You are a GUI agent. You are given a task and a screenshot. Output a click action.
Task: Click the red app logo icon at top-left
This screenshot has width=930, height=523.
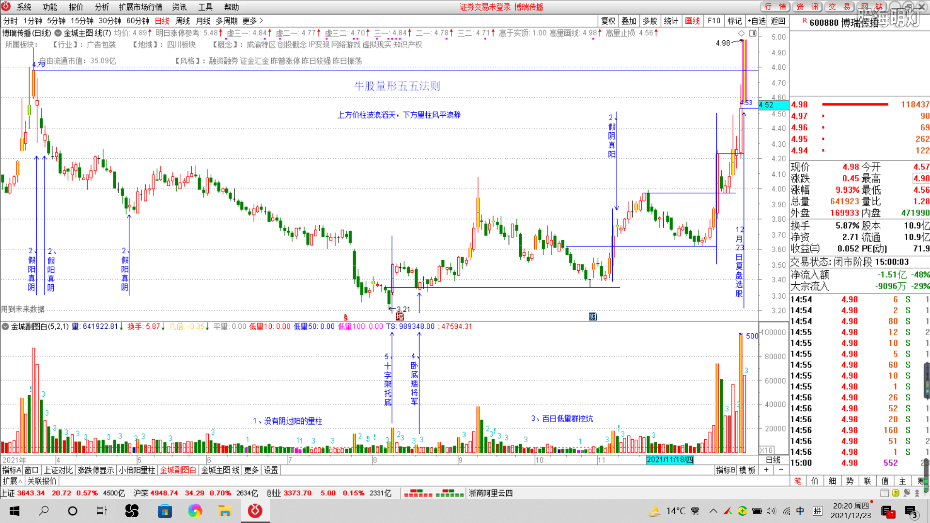tap(6, 6)
